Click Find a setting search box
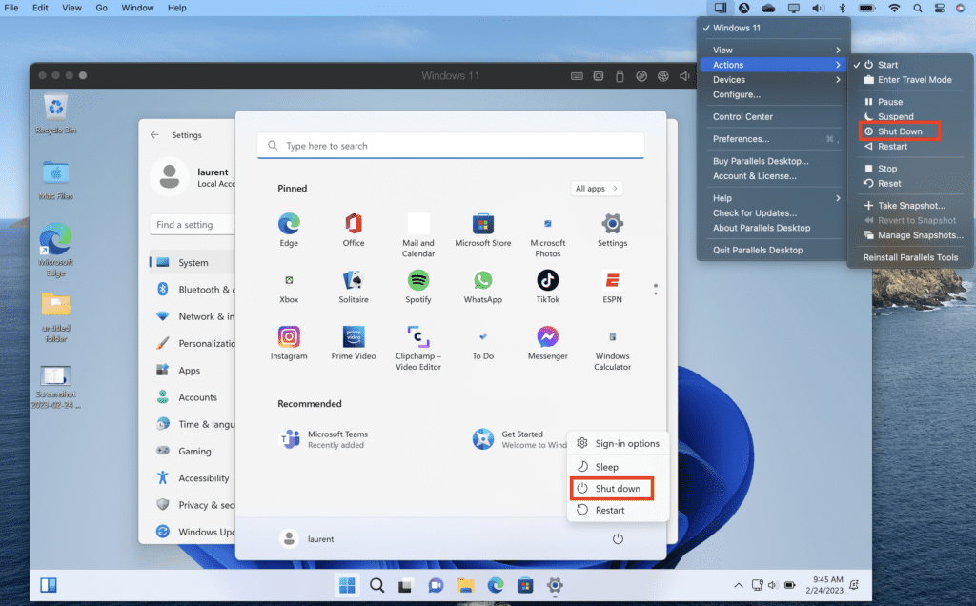This screenshot has height=606, width=976. pyautogui.click(x=193, y=225)
